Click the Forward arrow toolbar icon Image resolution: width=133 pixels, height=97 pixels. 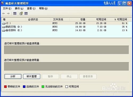8,13
